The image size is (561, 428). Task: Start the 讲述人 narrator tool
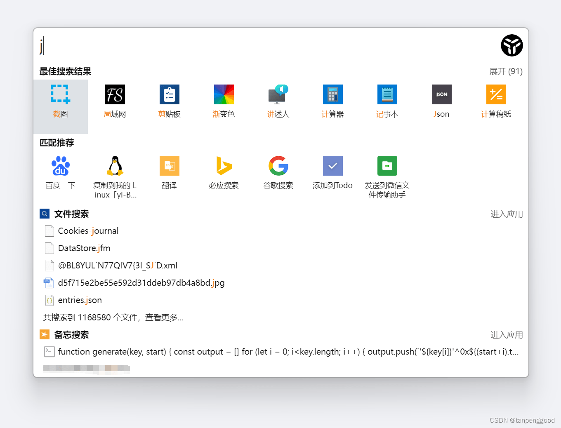[x=278, y=101]
